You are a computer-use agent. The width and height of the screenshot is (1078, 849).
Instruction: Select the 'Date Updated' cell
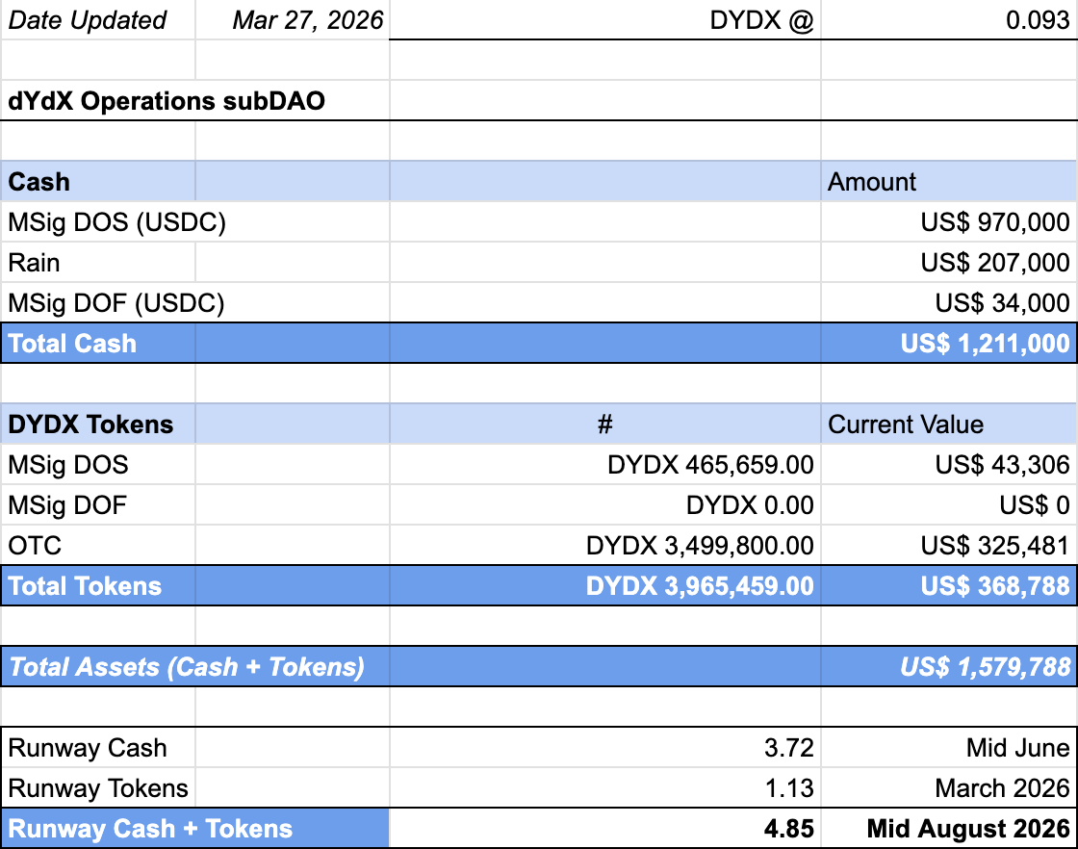(97, 20)
